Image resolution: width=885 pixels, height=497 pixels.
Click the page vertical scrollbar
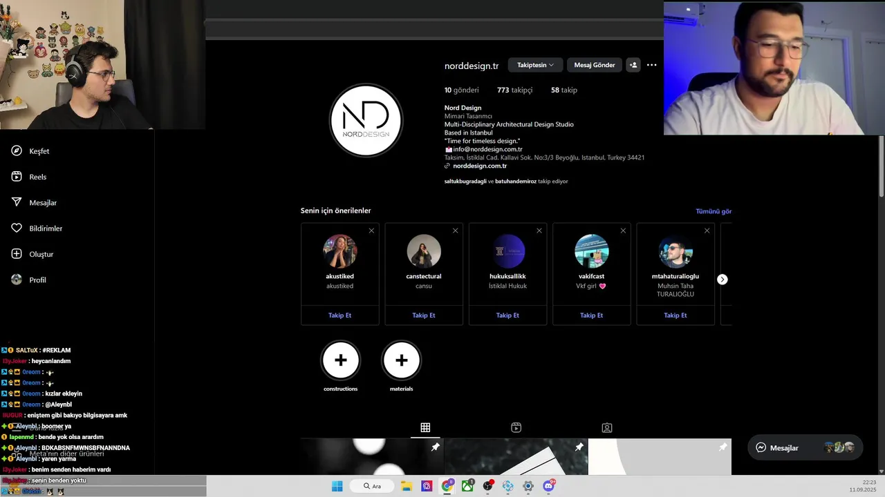881,166
